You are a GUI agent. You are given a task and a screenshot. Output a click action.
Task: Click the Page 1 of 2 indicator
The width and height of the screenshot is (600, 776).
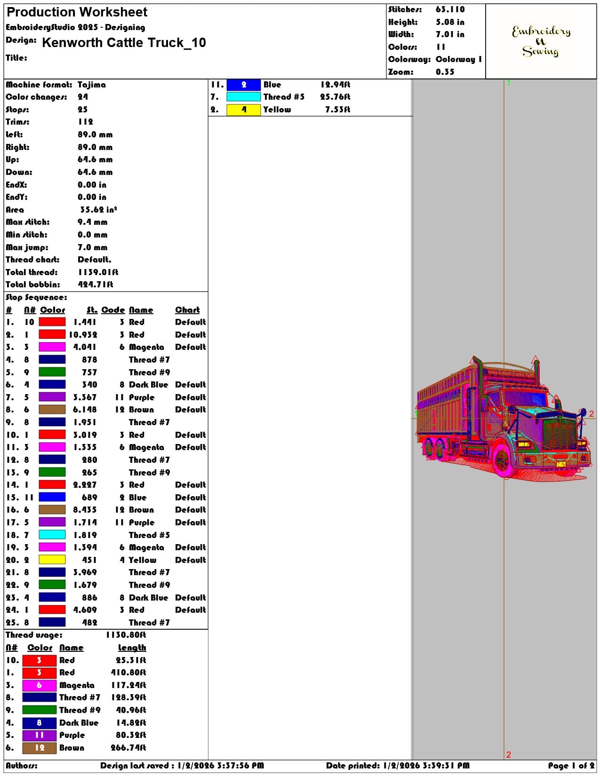coord(571,766)
